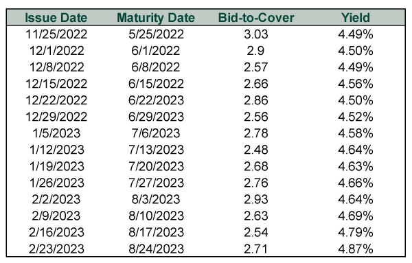Image resolution: width=412 pixels, height=263 pixels.
Task: Click the 8/17/2023 maturity date cell
Action: (156, 233)
